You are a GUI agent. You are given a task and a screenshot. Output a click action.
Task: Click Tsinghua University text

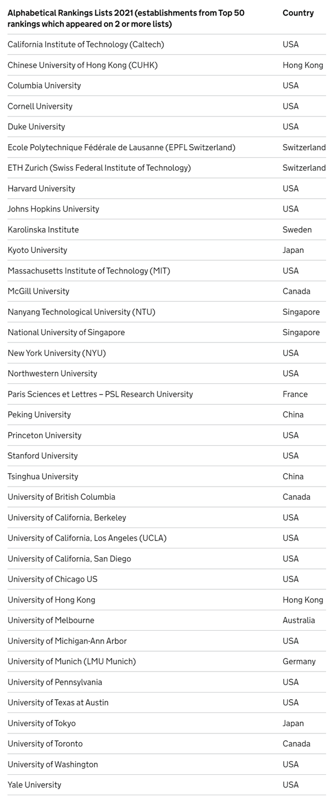(43, 477)
